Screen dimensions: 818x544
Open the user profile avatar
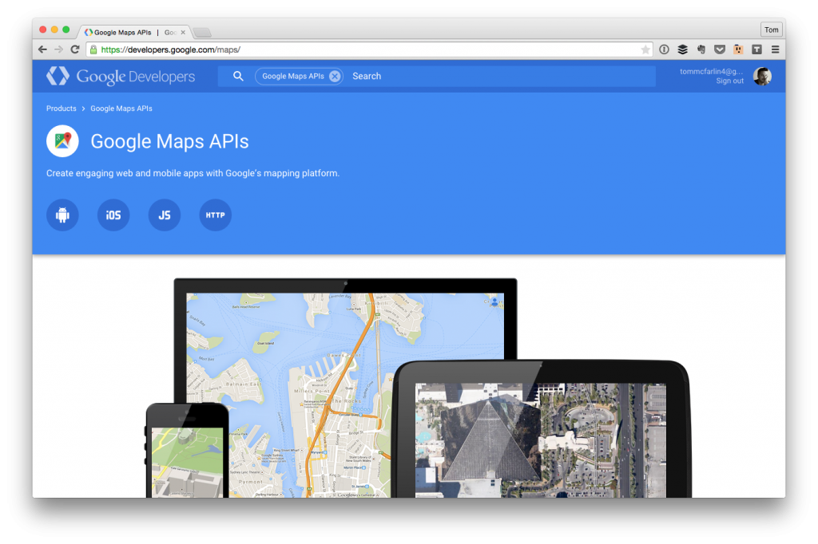click(x=762, y=76)
